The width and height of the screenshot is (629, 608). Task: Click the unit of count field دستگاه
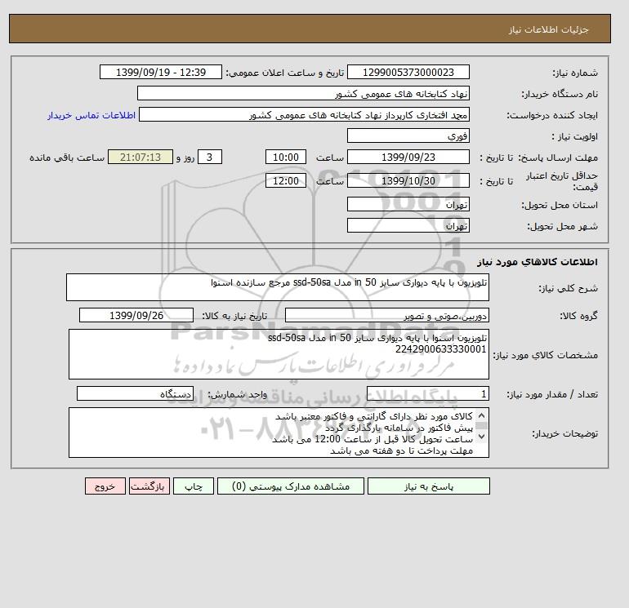pyautogui.click(x=135, y=394)
